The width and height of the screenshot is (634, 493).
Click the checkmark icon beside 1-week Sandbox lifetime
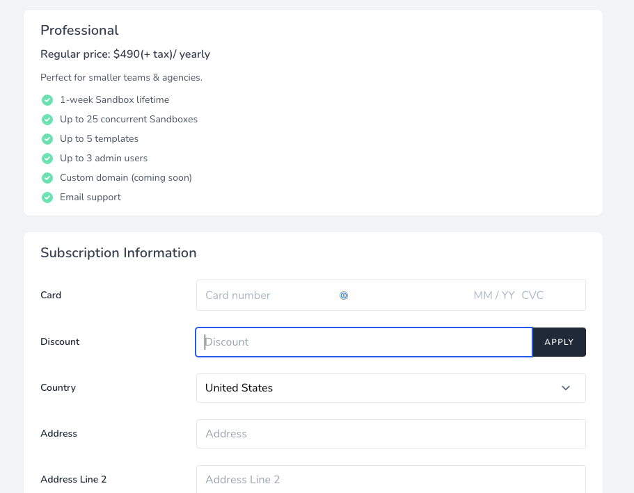47,100
